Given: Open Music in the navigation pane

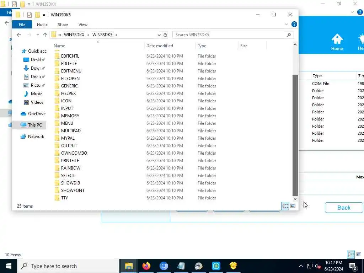Looking at the screenshot, I should pos(33,94).
